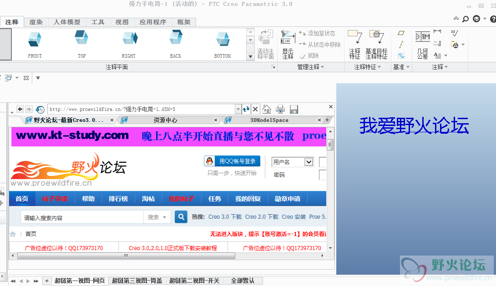
Task: Click the datum plane icon in 基准 group
Action: [x=401, y=33]
